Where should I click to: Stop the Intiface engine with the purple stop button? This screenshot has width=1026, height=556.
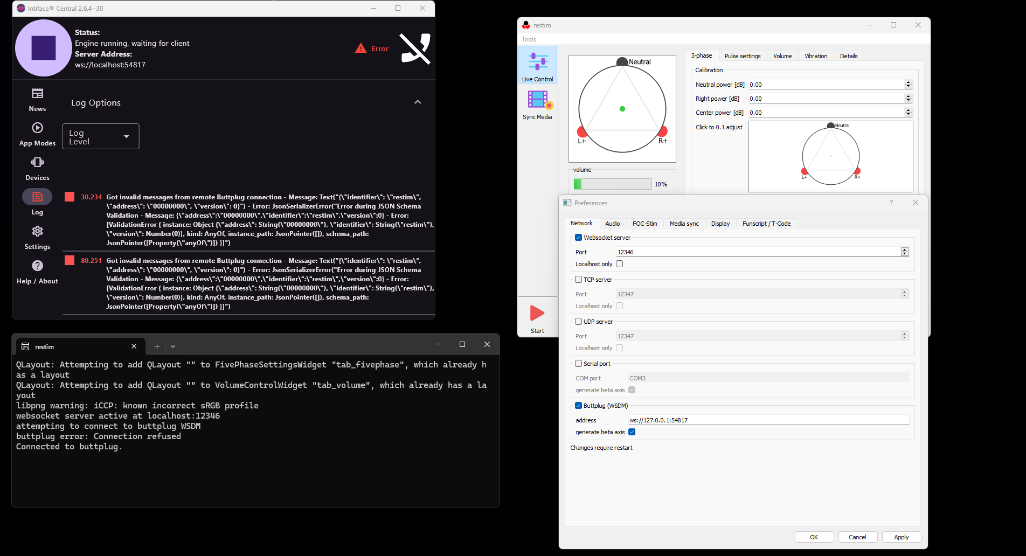point(44,48)
